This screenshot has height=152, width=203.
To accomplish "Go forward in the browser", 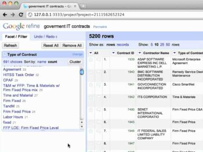I will 13,15.
